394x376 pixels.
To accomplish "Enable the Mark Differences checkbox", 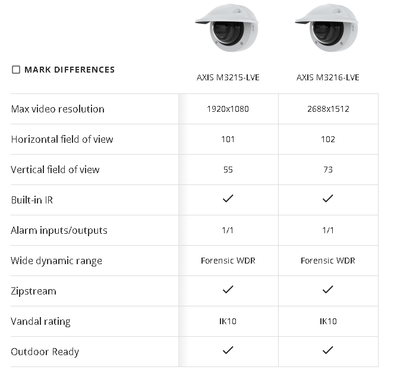I will click(16, 70).
